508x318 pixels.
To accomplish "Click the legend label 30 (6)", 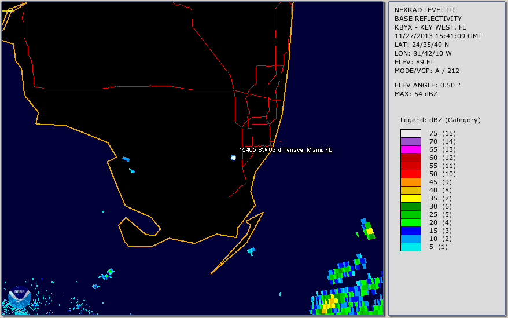I will (440, 206).
